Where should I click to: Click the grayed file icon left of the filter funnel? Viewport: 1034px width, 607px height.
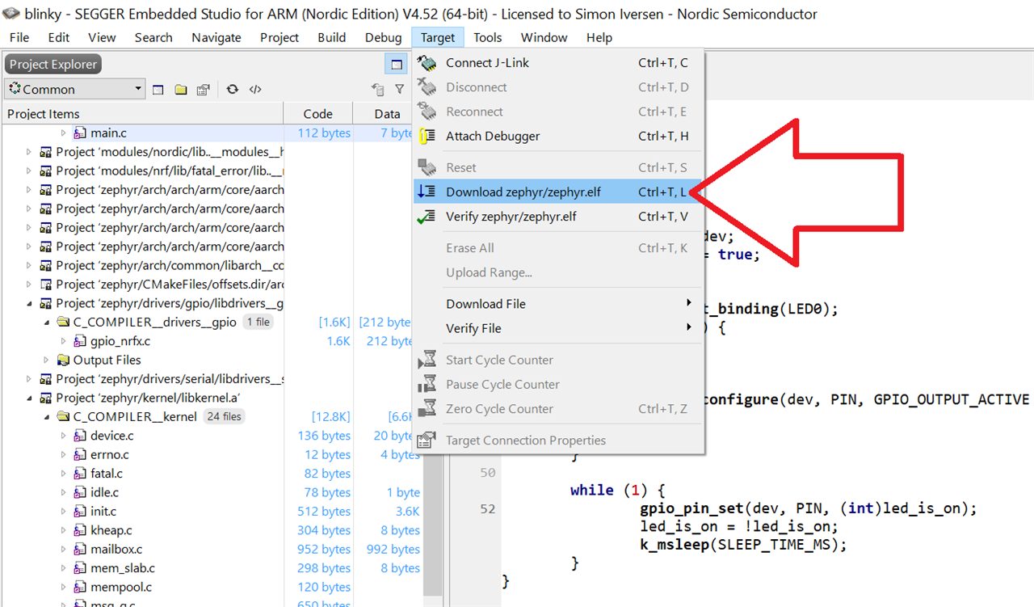point(377,90)
